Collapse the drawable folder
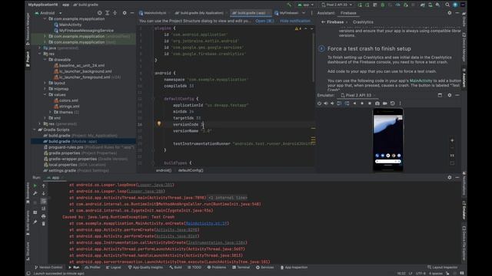 45,60
